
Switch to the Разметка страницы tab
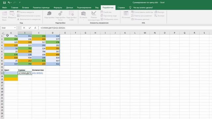pyautogui.click(x=41, y=8)
